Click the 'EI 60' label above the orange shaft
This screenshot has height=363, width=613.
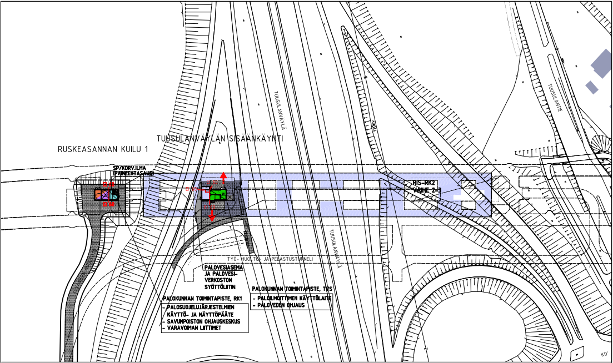pos(109,184)
